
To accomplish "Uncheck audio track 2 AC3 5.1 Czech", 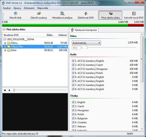I will 73,65.
